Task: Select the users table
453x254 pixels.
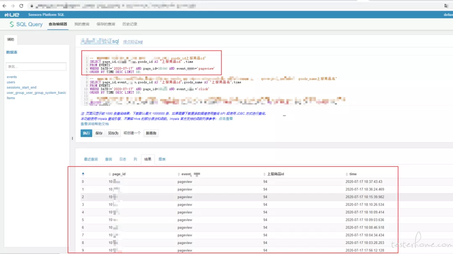Action: tap(11, 82)
